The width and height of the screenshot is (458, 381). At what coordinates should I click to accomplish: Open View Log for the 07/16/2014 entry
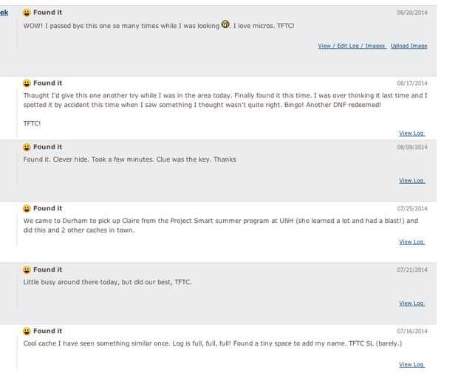click(x=411, y=364)
